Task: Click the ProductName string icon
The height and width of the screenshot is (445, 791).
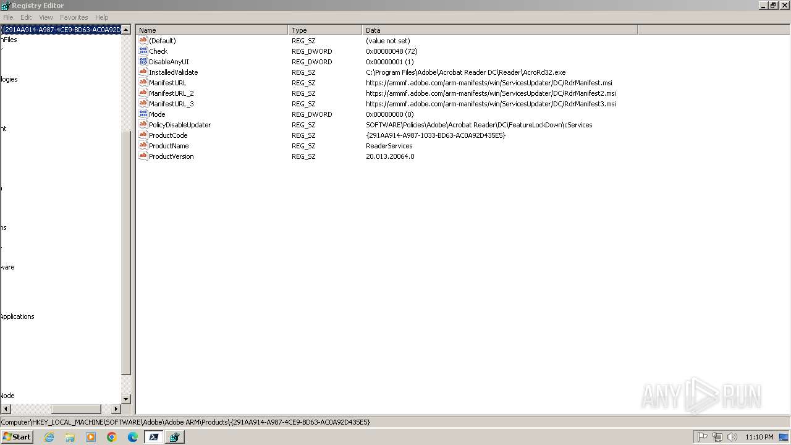Action: (143, 146)
